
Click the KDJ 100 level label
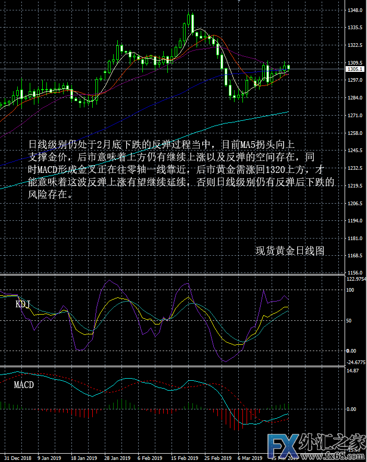pyautogui.click(x=351, y=290)
